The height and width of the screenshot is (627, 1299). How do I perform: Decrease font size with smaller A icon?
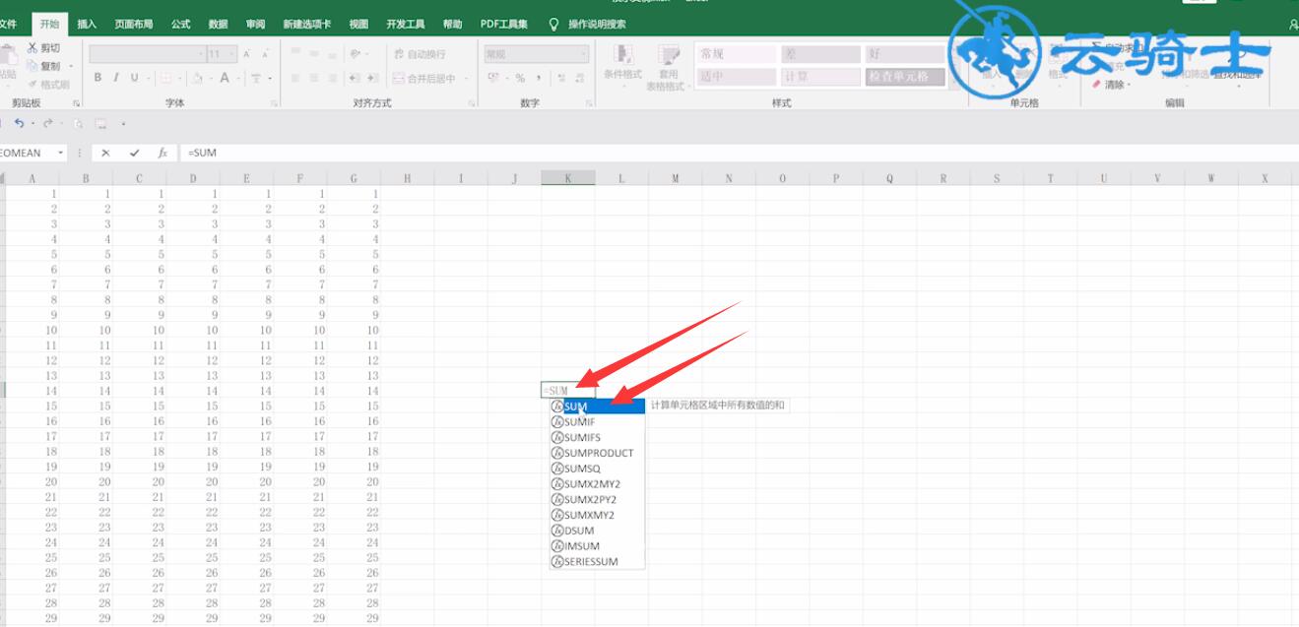[x=266, y=54]
